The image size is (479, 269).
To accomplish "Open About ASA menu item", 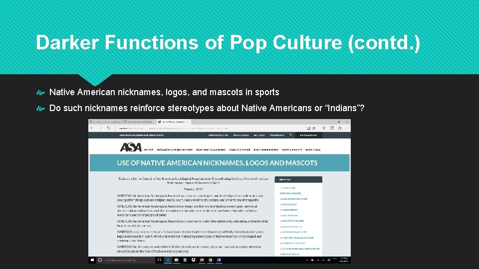I will 313,150.
